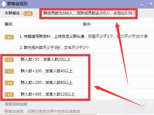Minimize the 群等级规则 window
This screenshot has height=115, width=154.
point(142,4)
